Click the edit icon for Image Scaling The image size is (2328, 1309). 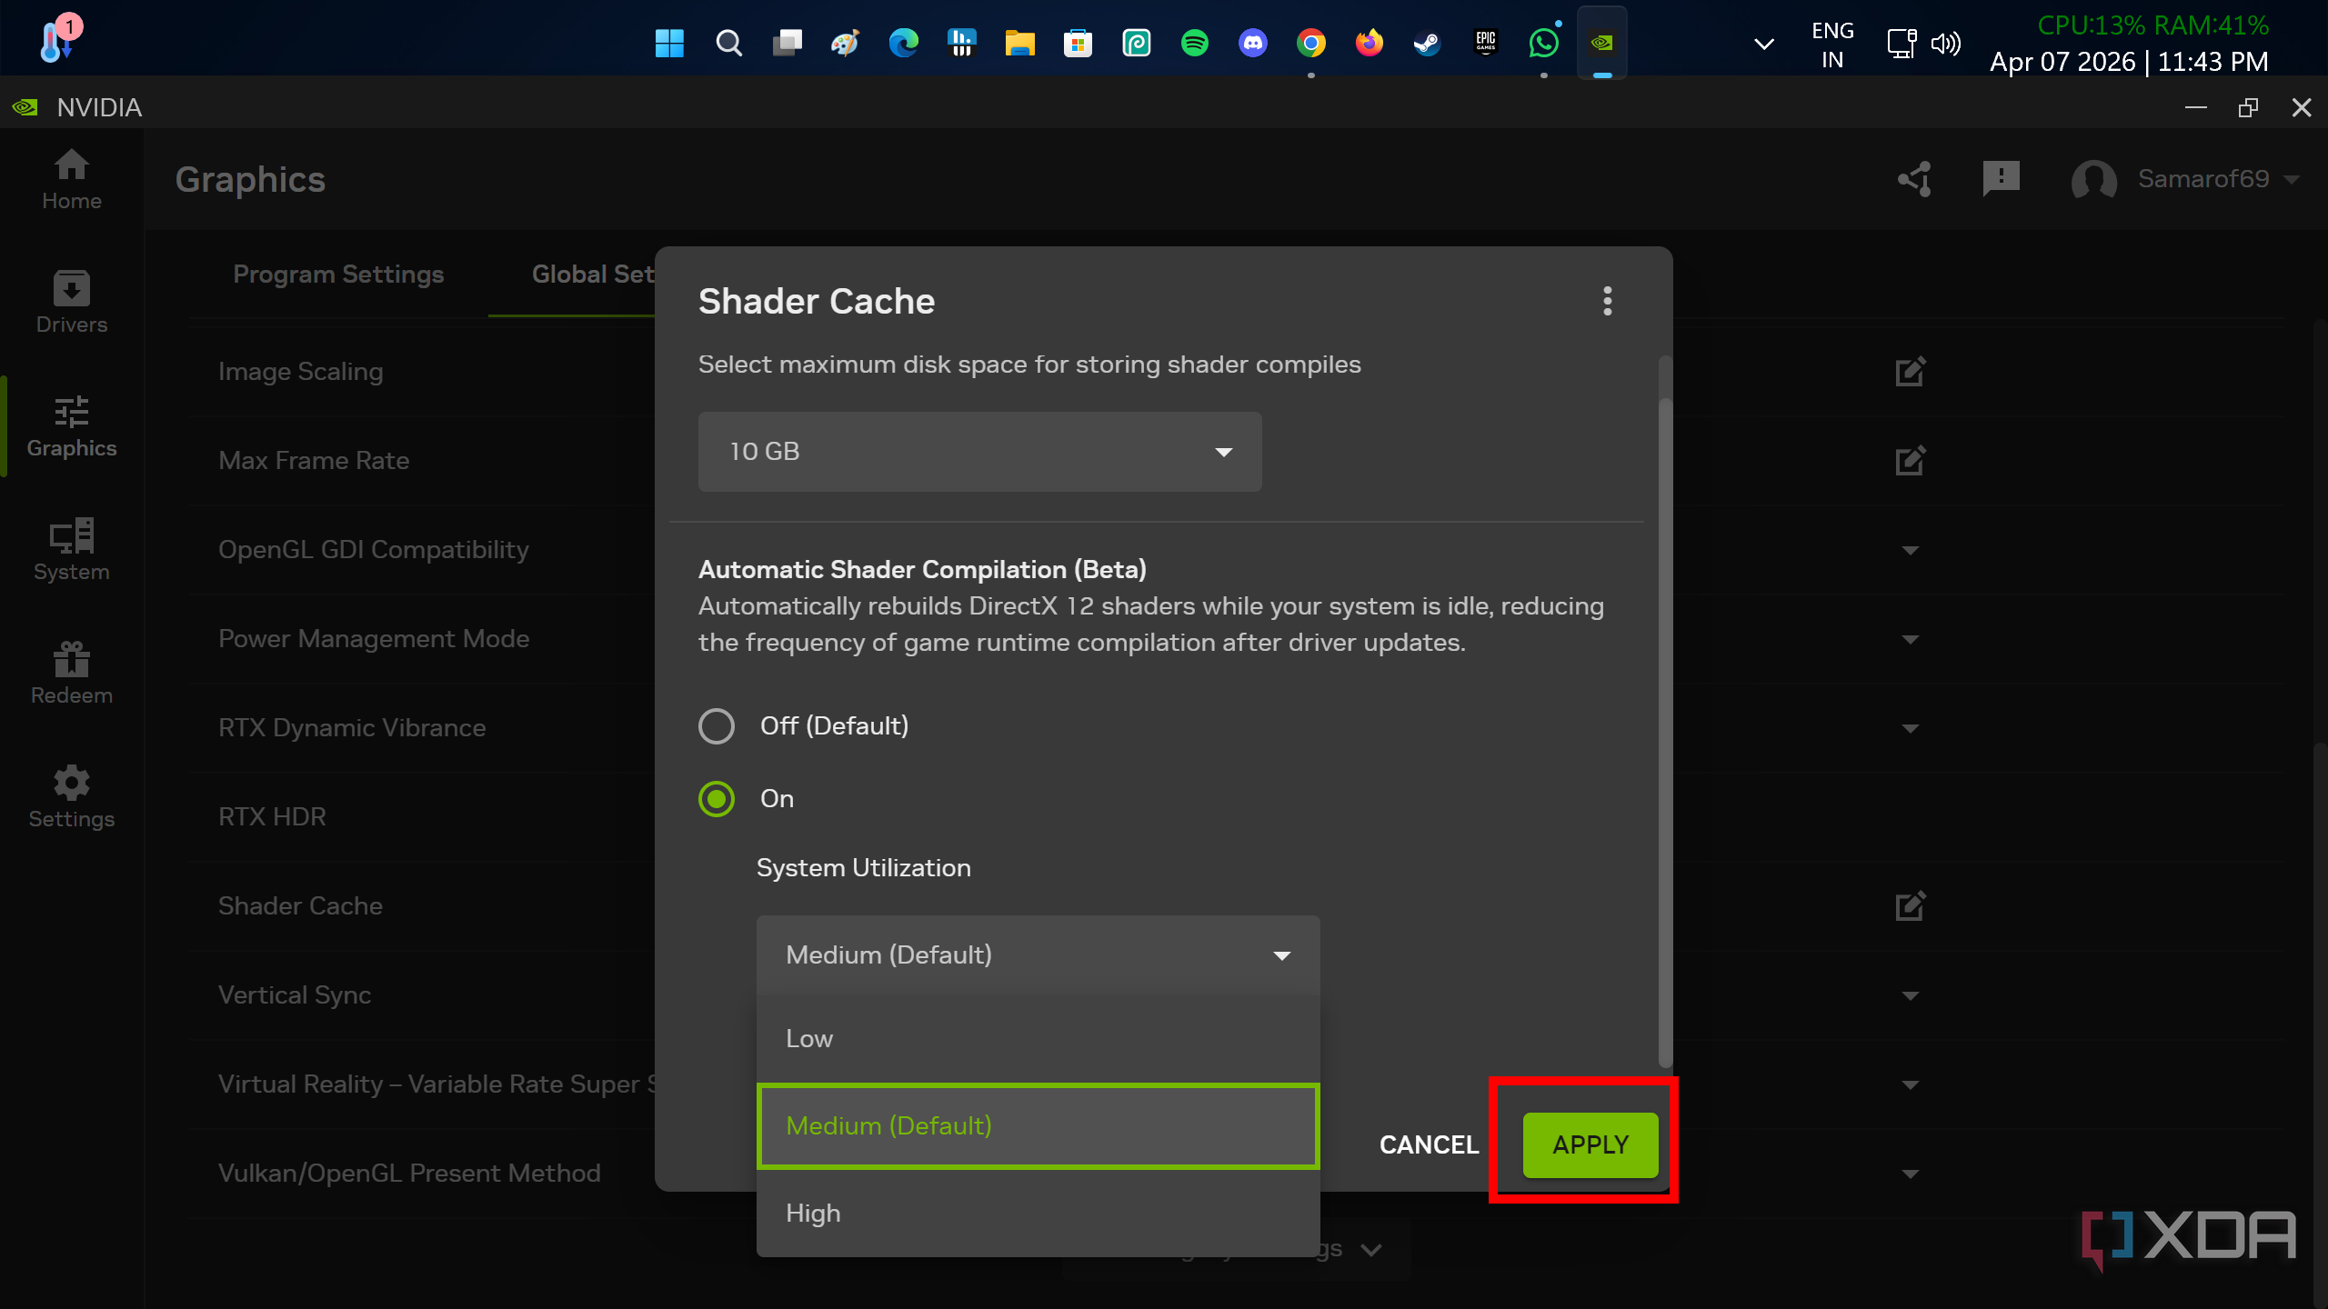(x=1911, y=371)
